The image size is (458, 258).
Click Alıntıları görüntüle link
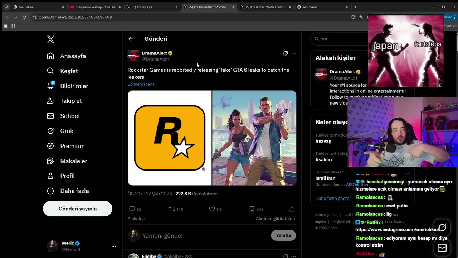pos(276,219)
